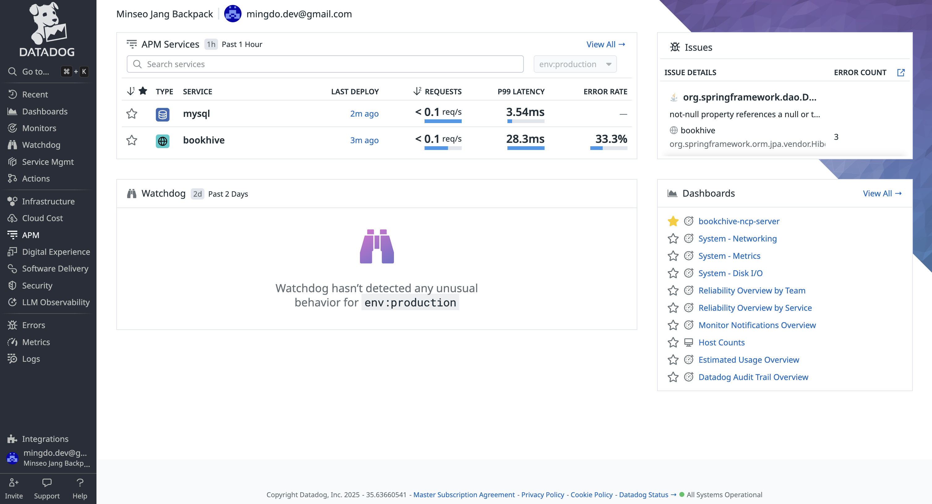Click the Cloud Cost sidebar icon
This screenshot has width=932, height=504.
coord(12,218)
